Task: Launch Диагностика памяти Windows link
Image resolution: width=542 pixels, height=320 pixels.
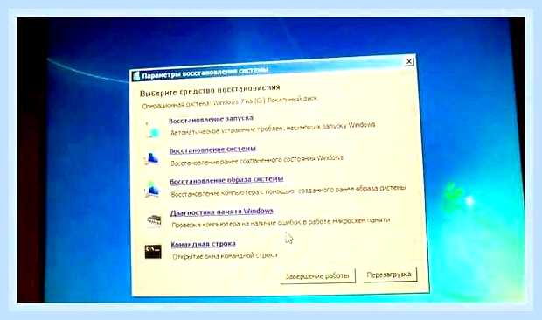Action: coord(221,212)
